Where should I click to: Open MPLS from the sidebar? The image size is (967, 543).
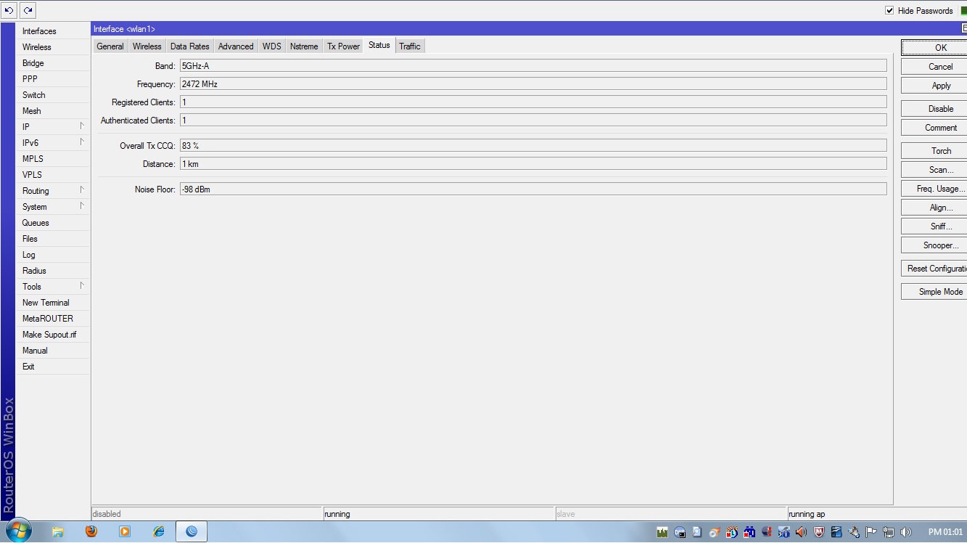[52, 159]
